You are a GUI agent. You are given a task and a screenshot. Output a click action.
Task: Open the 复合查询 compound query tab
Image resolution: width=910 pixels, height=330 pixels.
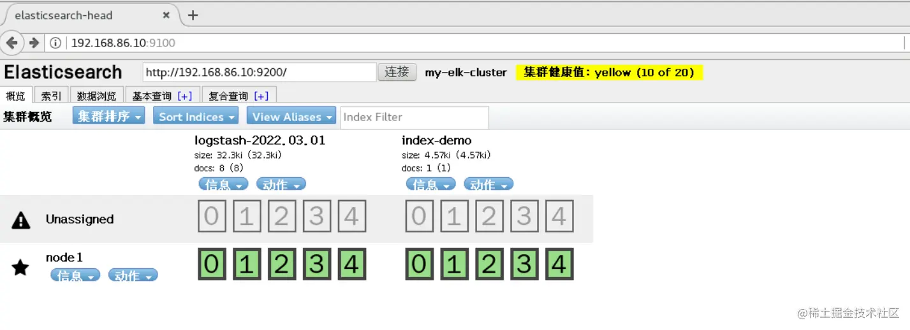click(239, 96)
